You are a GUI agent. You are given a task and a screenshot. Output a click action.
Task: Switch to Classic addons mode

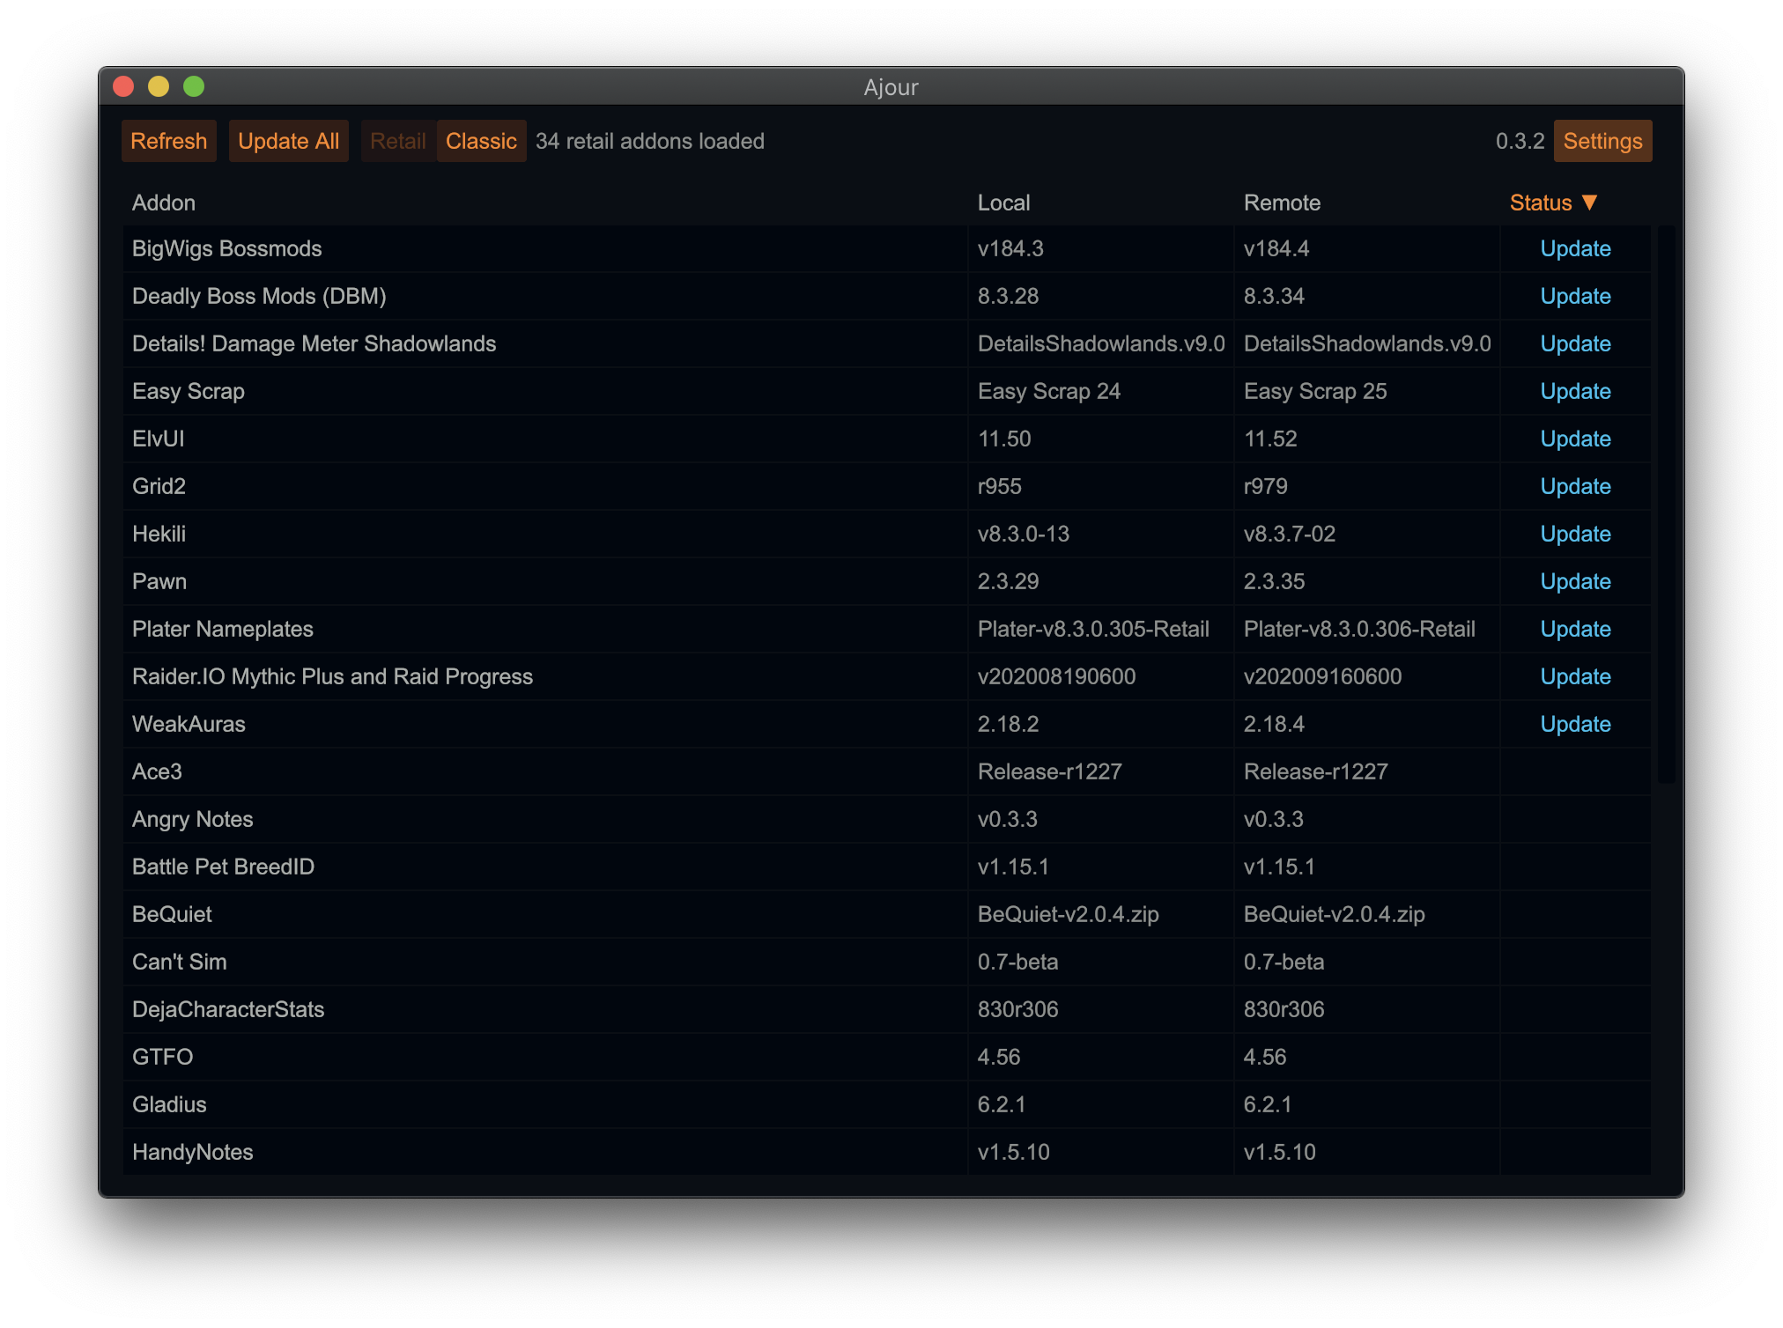[481, 141]
